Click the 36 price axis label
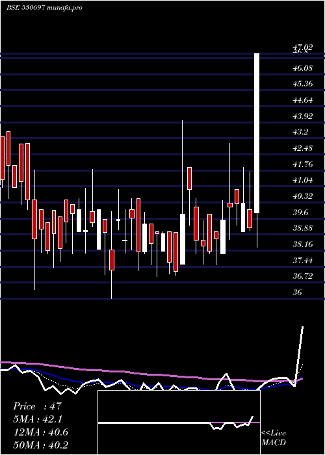The image size is (325, 455). tap(297, 292)
